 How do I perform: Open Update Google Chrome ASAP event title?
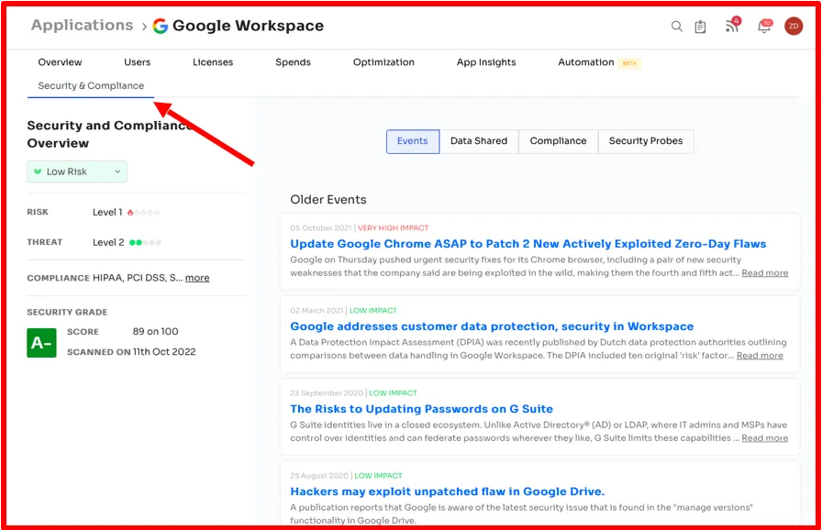coord(528,244)
